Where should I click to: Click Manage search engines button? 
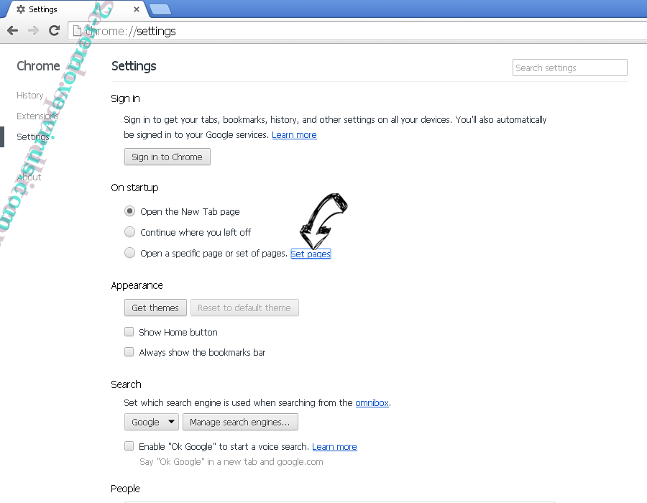click(240, 422)
